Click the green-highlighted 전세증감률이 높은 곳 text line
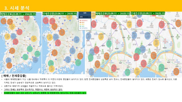Viewport: 182px width, 102px height. click(x=45, y=93)
